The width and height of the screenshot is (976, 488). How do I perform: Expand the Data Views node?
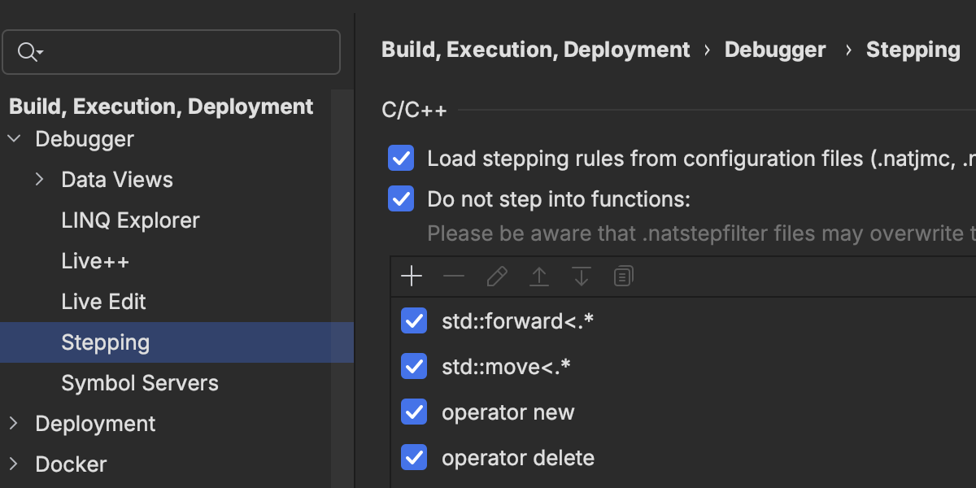click(40, 180)
